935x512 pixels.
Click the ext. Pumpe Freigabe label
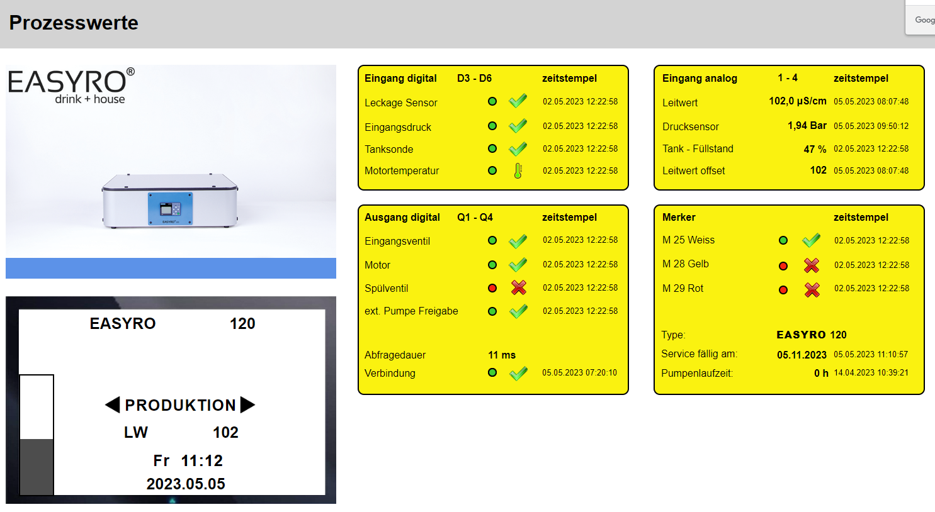point(411,311)
